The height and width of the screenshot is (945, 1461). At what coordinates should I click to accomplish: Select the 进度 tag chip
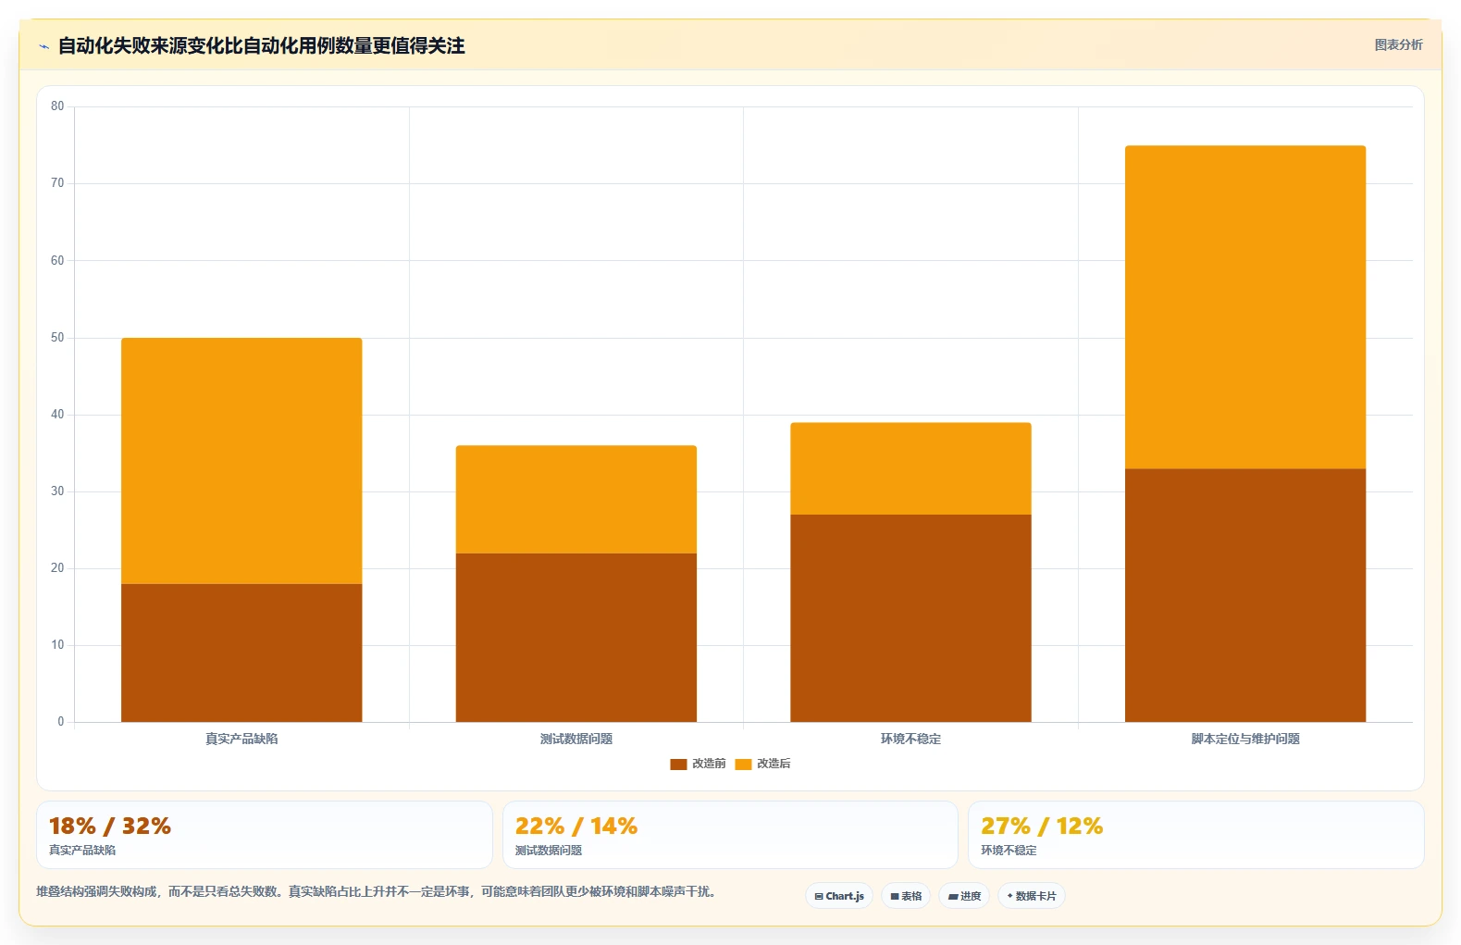coord(964,896)
